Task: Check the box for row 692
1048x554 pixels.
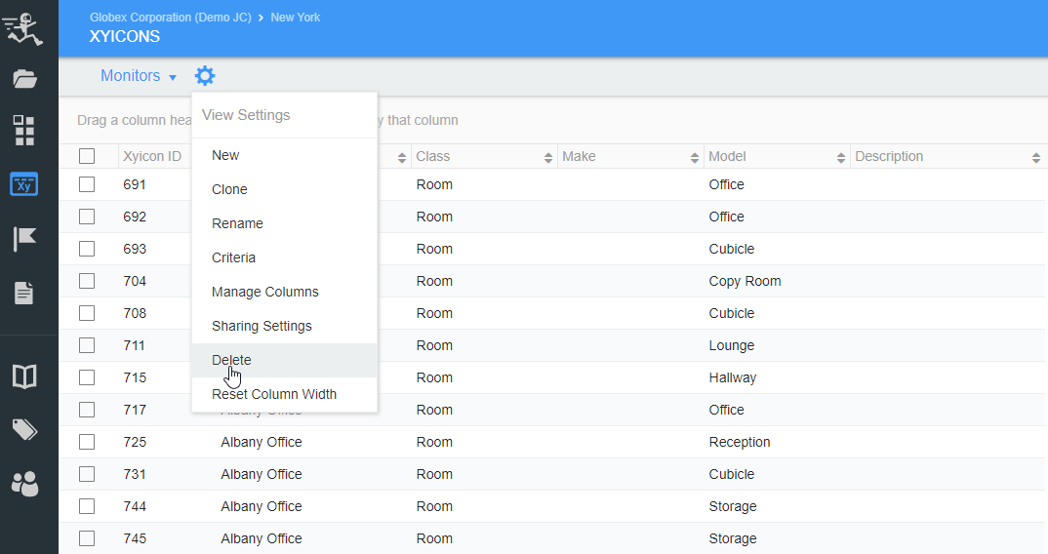Action: coord(87,217)
